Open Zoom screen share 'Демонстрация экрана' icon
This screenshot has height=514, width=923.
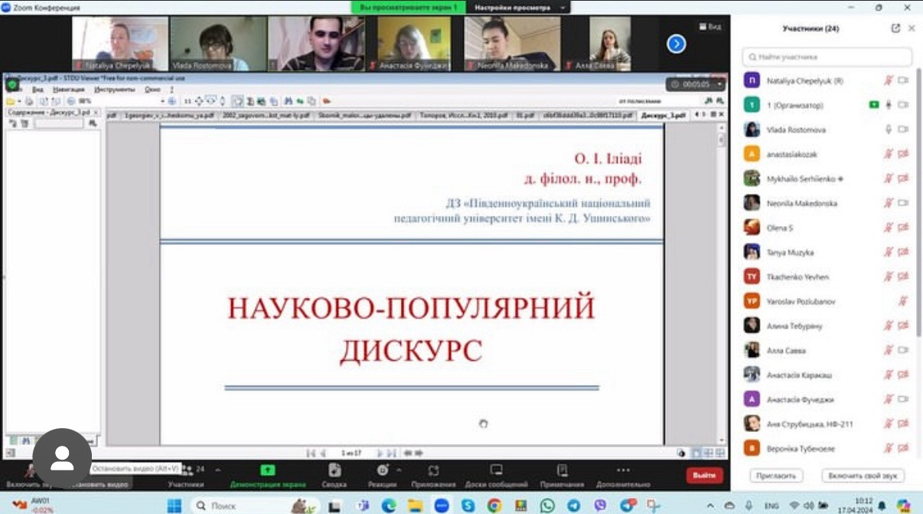267,470
